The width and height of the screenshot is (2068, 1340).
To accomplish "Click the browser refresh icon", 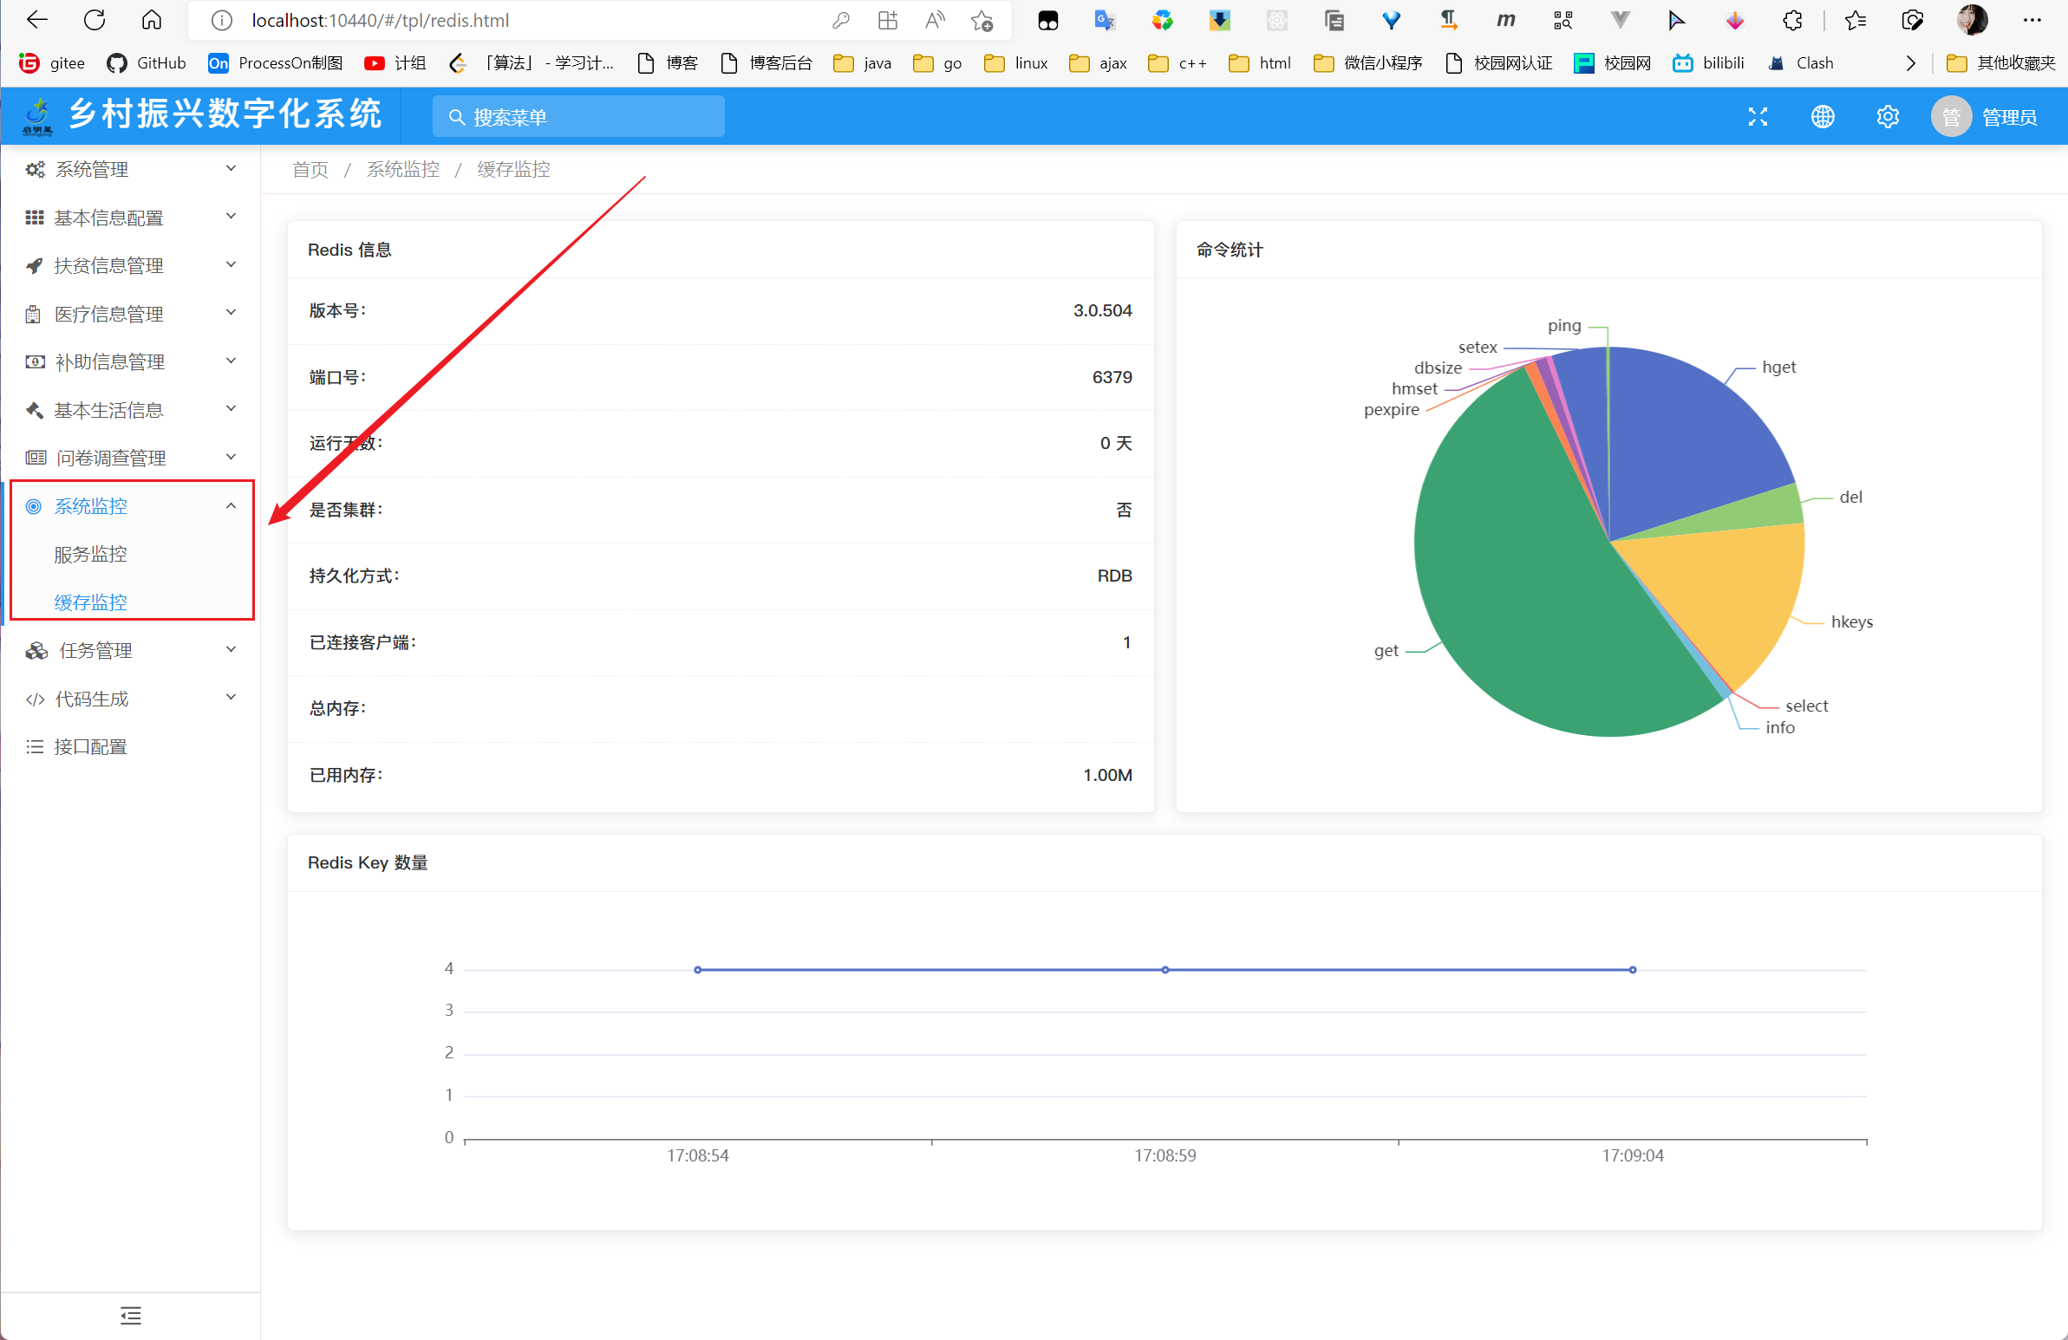I will (95, 20).
